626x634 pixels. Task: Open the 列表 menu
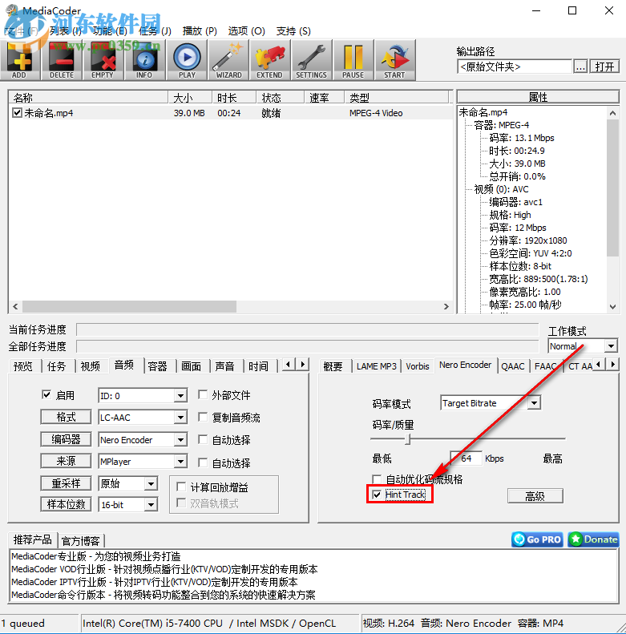point(66,31)
